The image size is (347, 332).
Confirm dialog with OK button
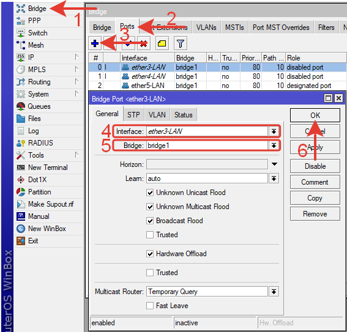tap(315, 115)
